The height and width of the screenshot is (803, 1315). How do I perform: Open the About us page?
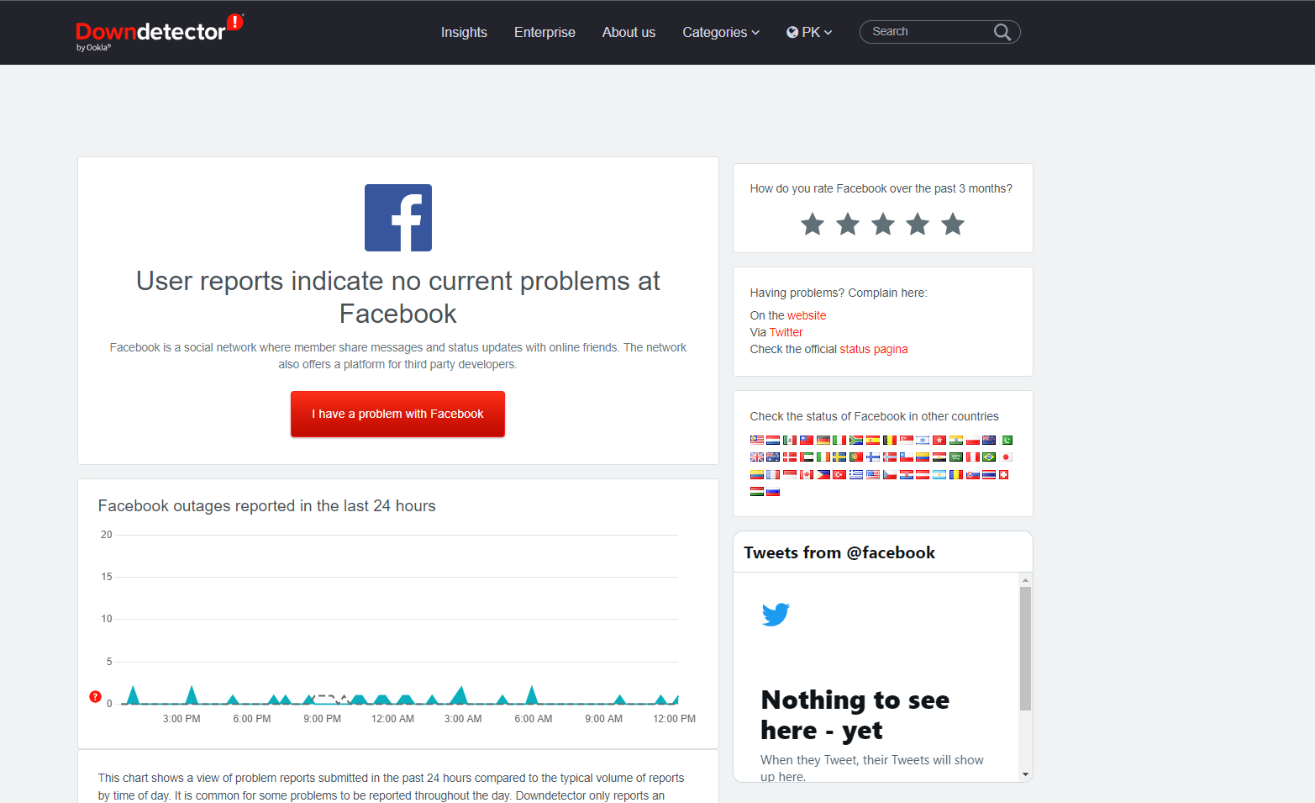pos(629,32)
